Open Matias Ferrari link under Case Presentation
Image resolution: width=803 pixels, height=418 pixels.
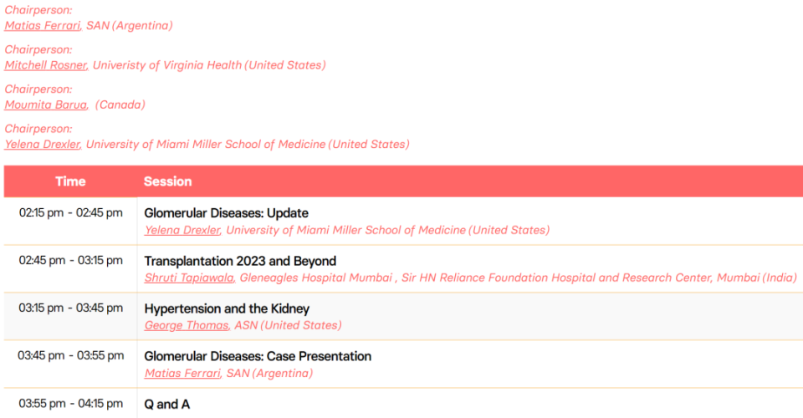[x=182, y=374]
